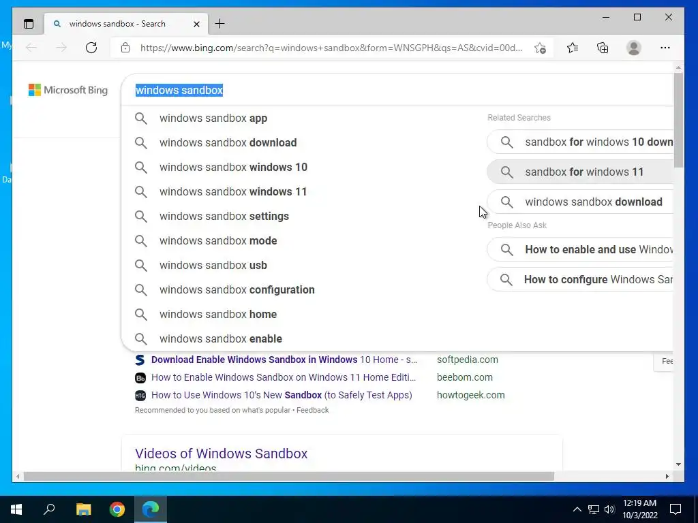This screenshot has width=698, height=523.
Task: Open Videos of Windows Sandbox heading
Action: point(222,453)
